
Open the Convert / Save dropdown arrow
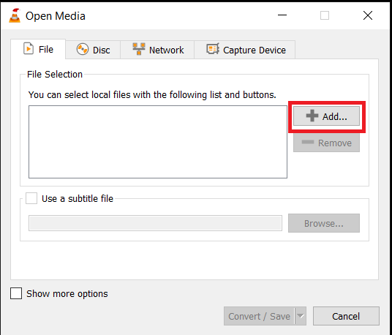point(301,316)
